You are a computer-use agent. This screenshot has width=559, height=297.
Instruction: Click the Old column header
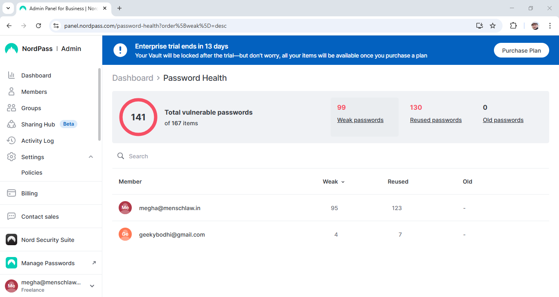click(x=467, y=182)
